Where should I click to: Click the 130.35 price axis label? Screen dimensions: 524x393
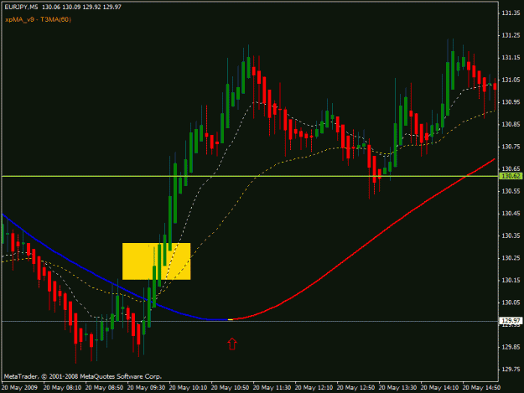511,235
